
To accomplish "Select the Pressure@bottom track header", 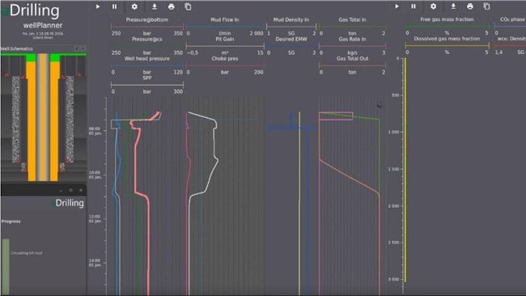I will tap(147, 19).
